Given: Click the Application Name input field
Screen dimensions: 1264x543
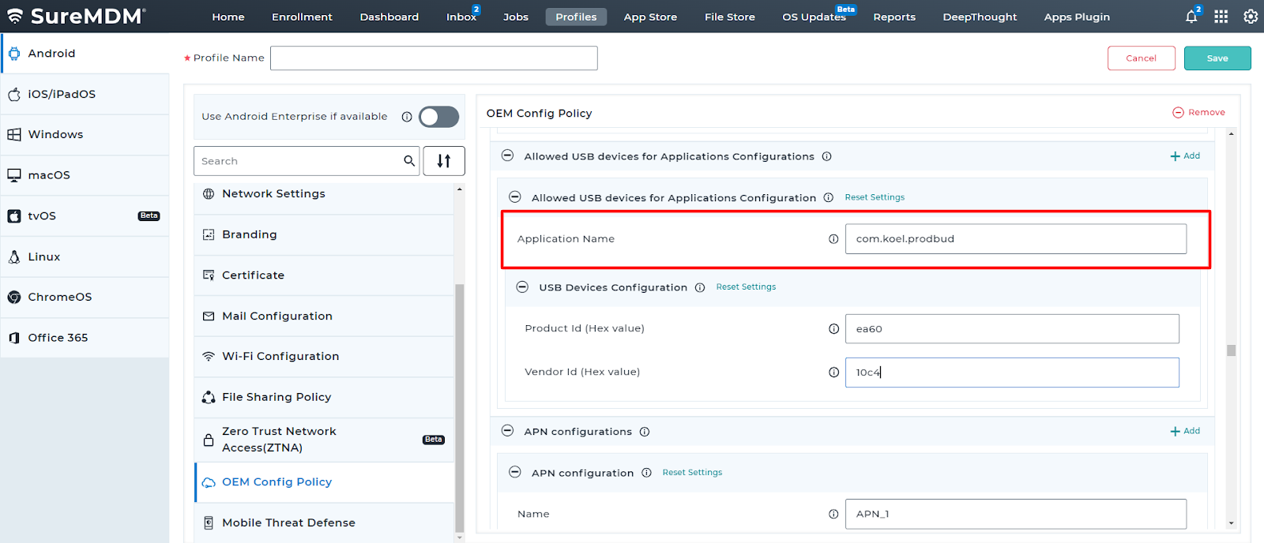Looking at the screenshot, I should coord(1015,239).
